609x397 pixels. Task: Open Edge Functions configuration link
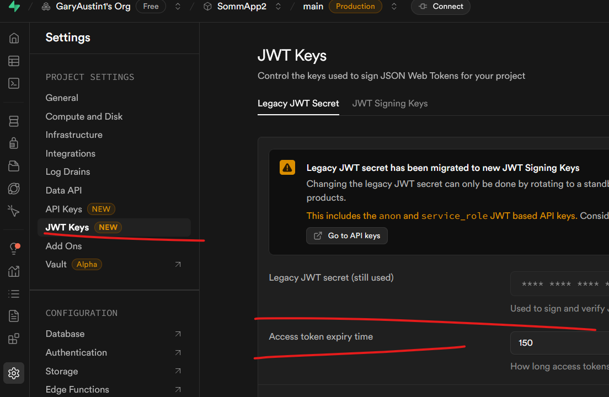[77, 390]
